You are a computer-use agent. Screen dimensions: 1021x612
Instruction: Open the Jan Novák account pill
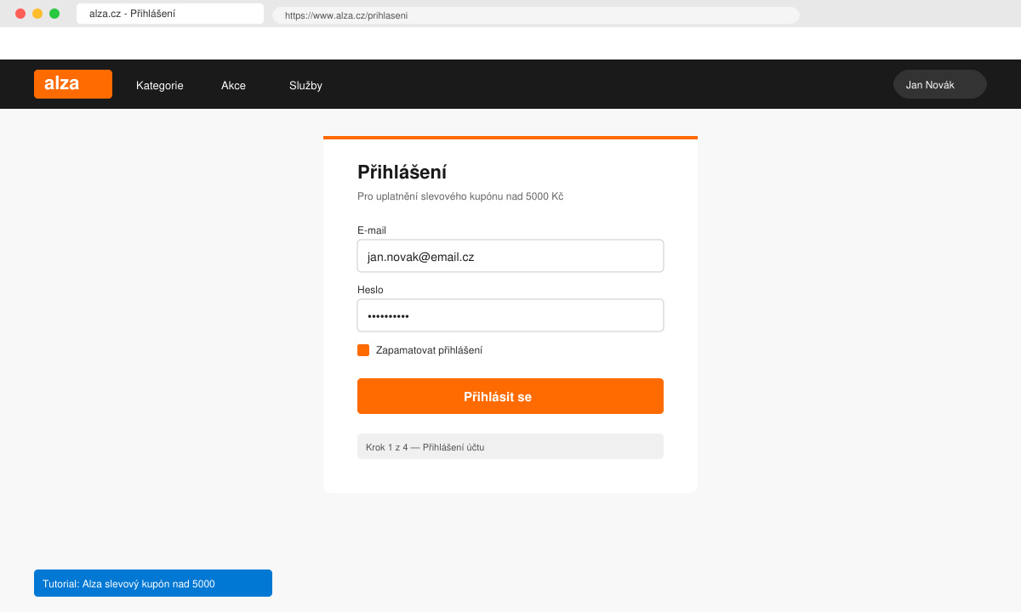(940, 84)
